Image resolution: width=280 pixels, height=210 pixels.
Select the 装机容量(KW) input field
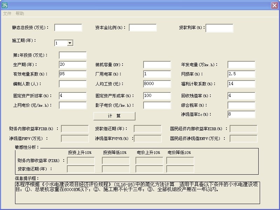click(x=157, y=65)
